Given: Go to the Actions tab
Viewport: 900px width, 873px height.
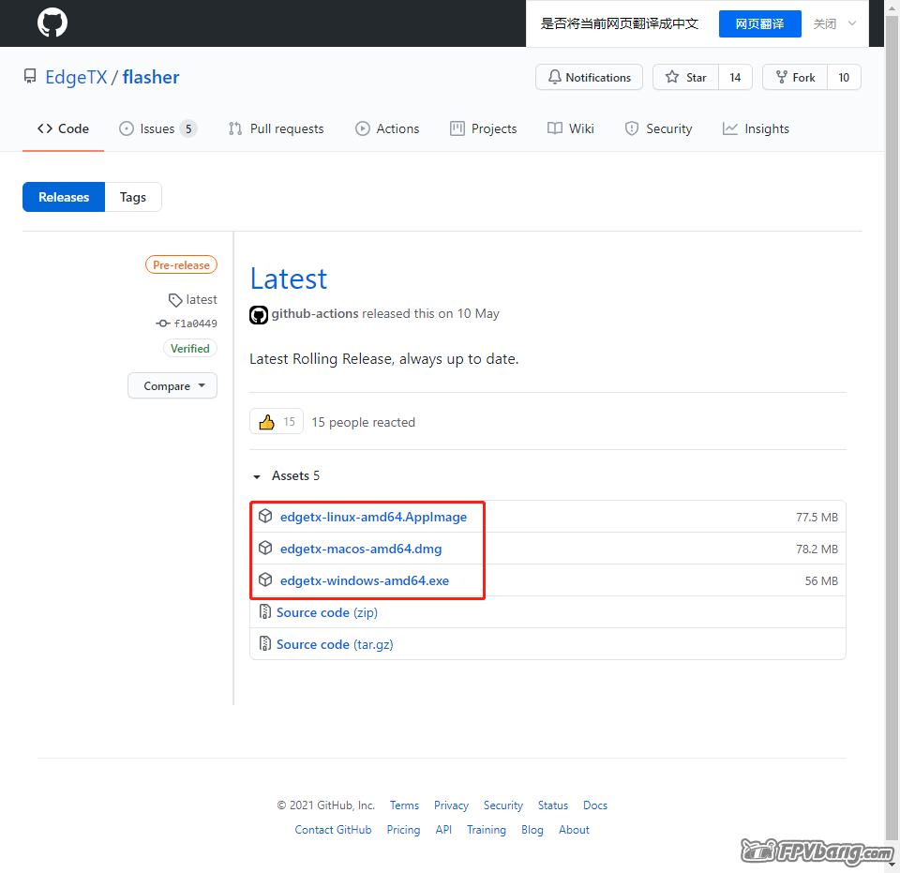Looking at the screenshot, I should pyautogui.click(x=387, y=128).
